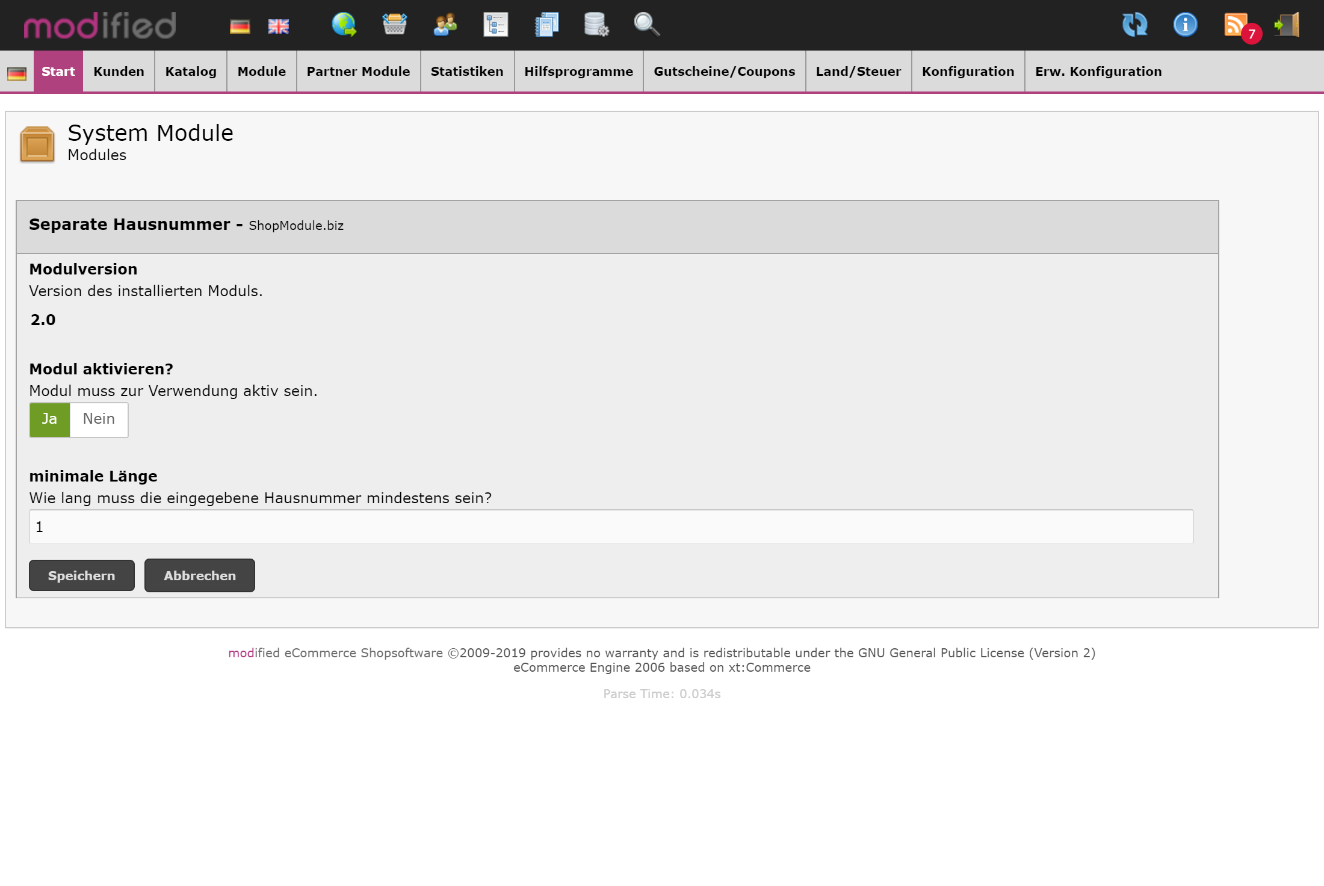
Task: Switch language with the UK flag
Action: tap(279, 26)
